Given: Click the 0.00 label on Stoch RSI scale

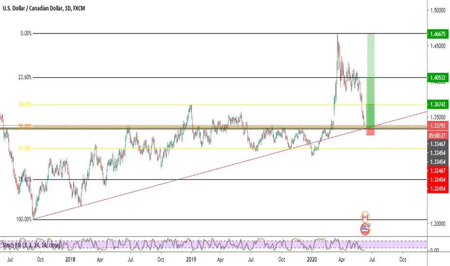Looking at the screenshot, I should point(435,250).
